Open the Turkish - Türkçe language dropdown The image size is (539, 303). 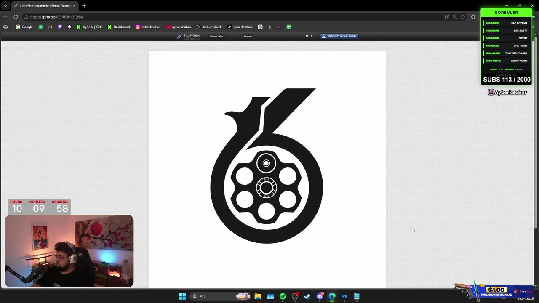[x=217, y=36]
